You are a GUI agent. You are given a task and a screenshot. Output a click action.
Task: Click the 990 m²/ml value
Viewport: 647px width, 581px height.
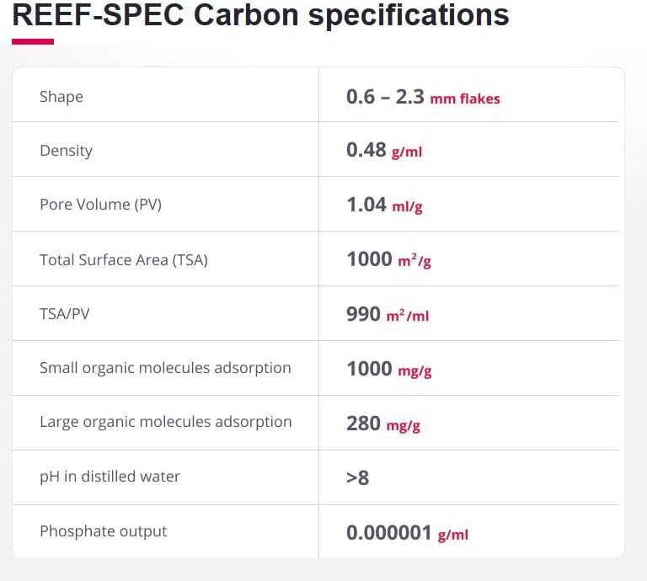tap(388, 314)
